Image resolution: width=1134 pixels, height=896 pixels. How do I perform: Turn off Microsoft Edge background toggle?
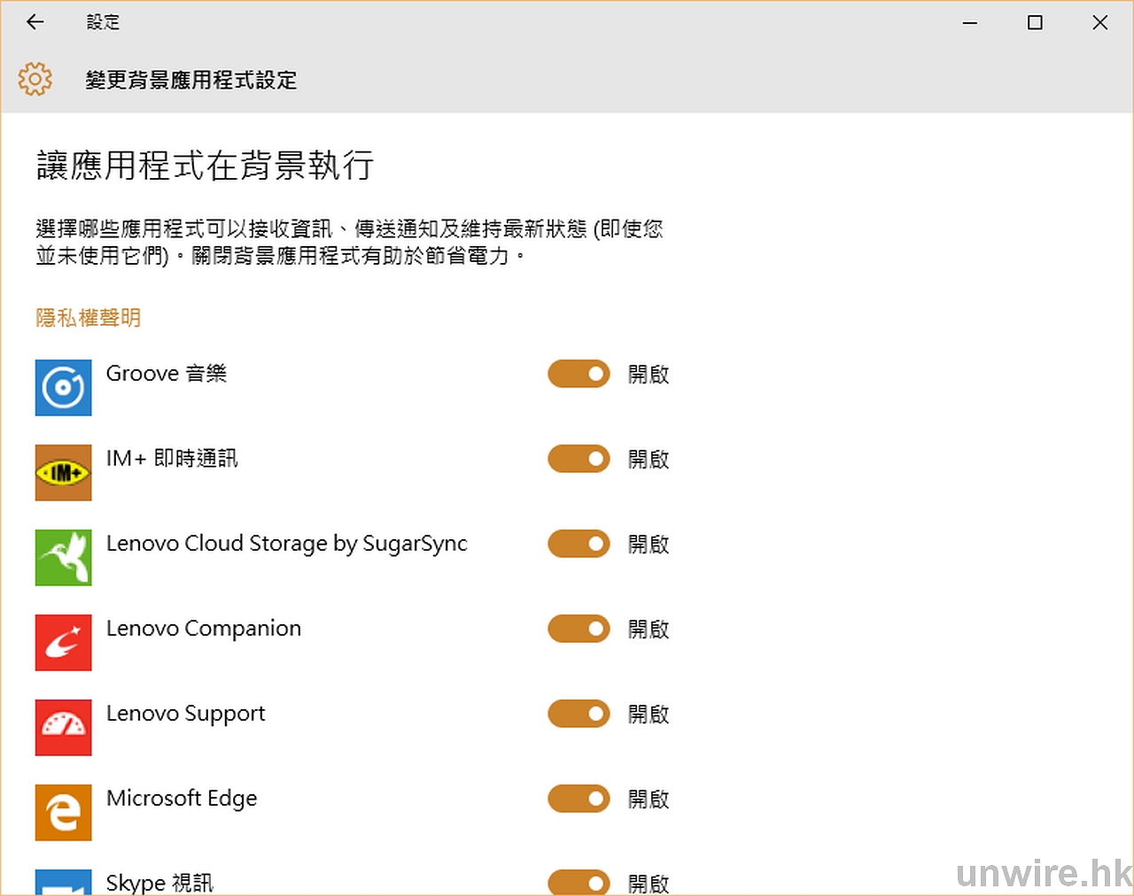(x=579, y=799)
